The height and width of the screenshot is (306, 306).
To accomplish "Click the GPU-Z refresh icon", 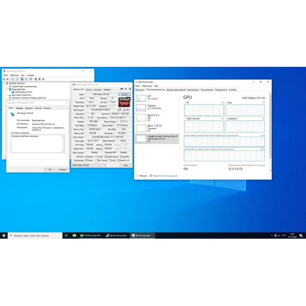I will (x=126, y=89).
